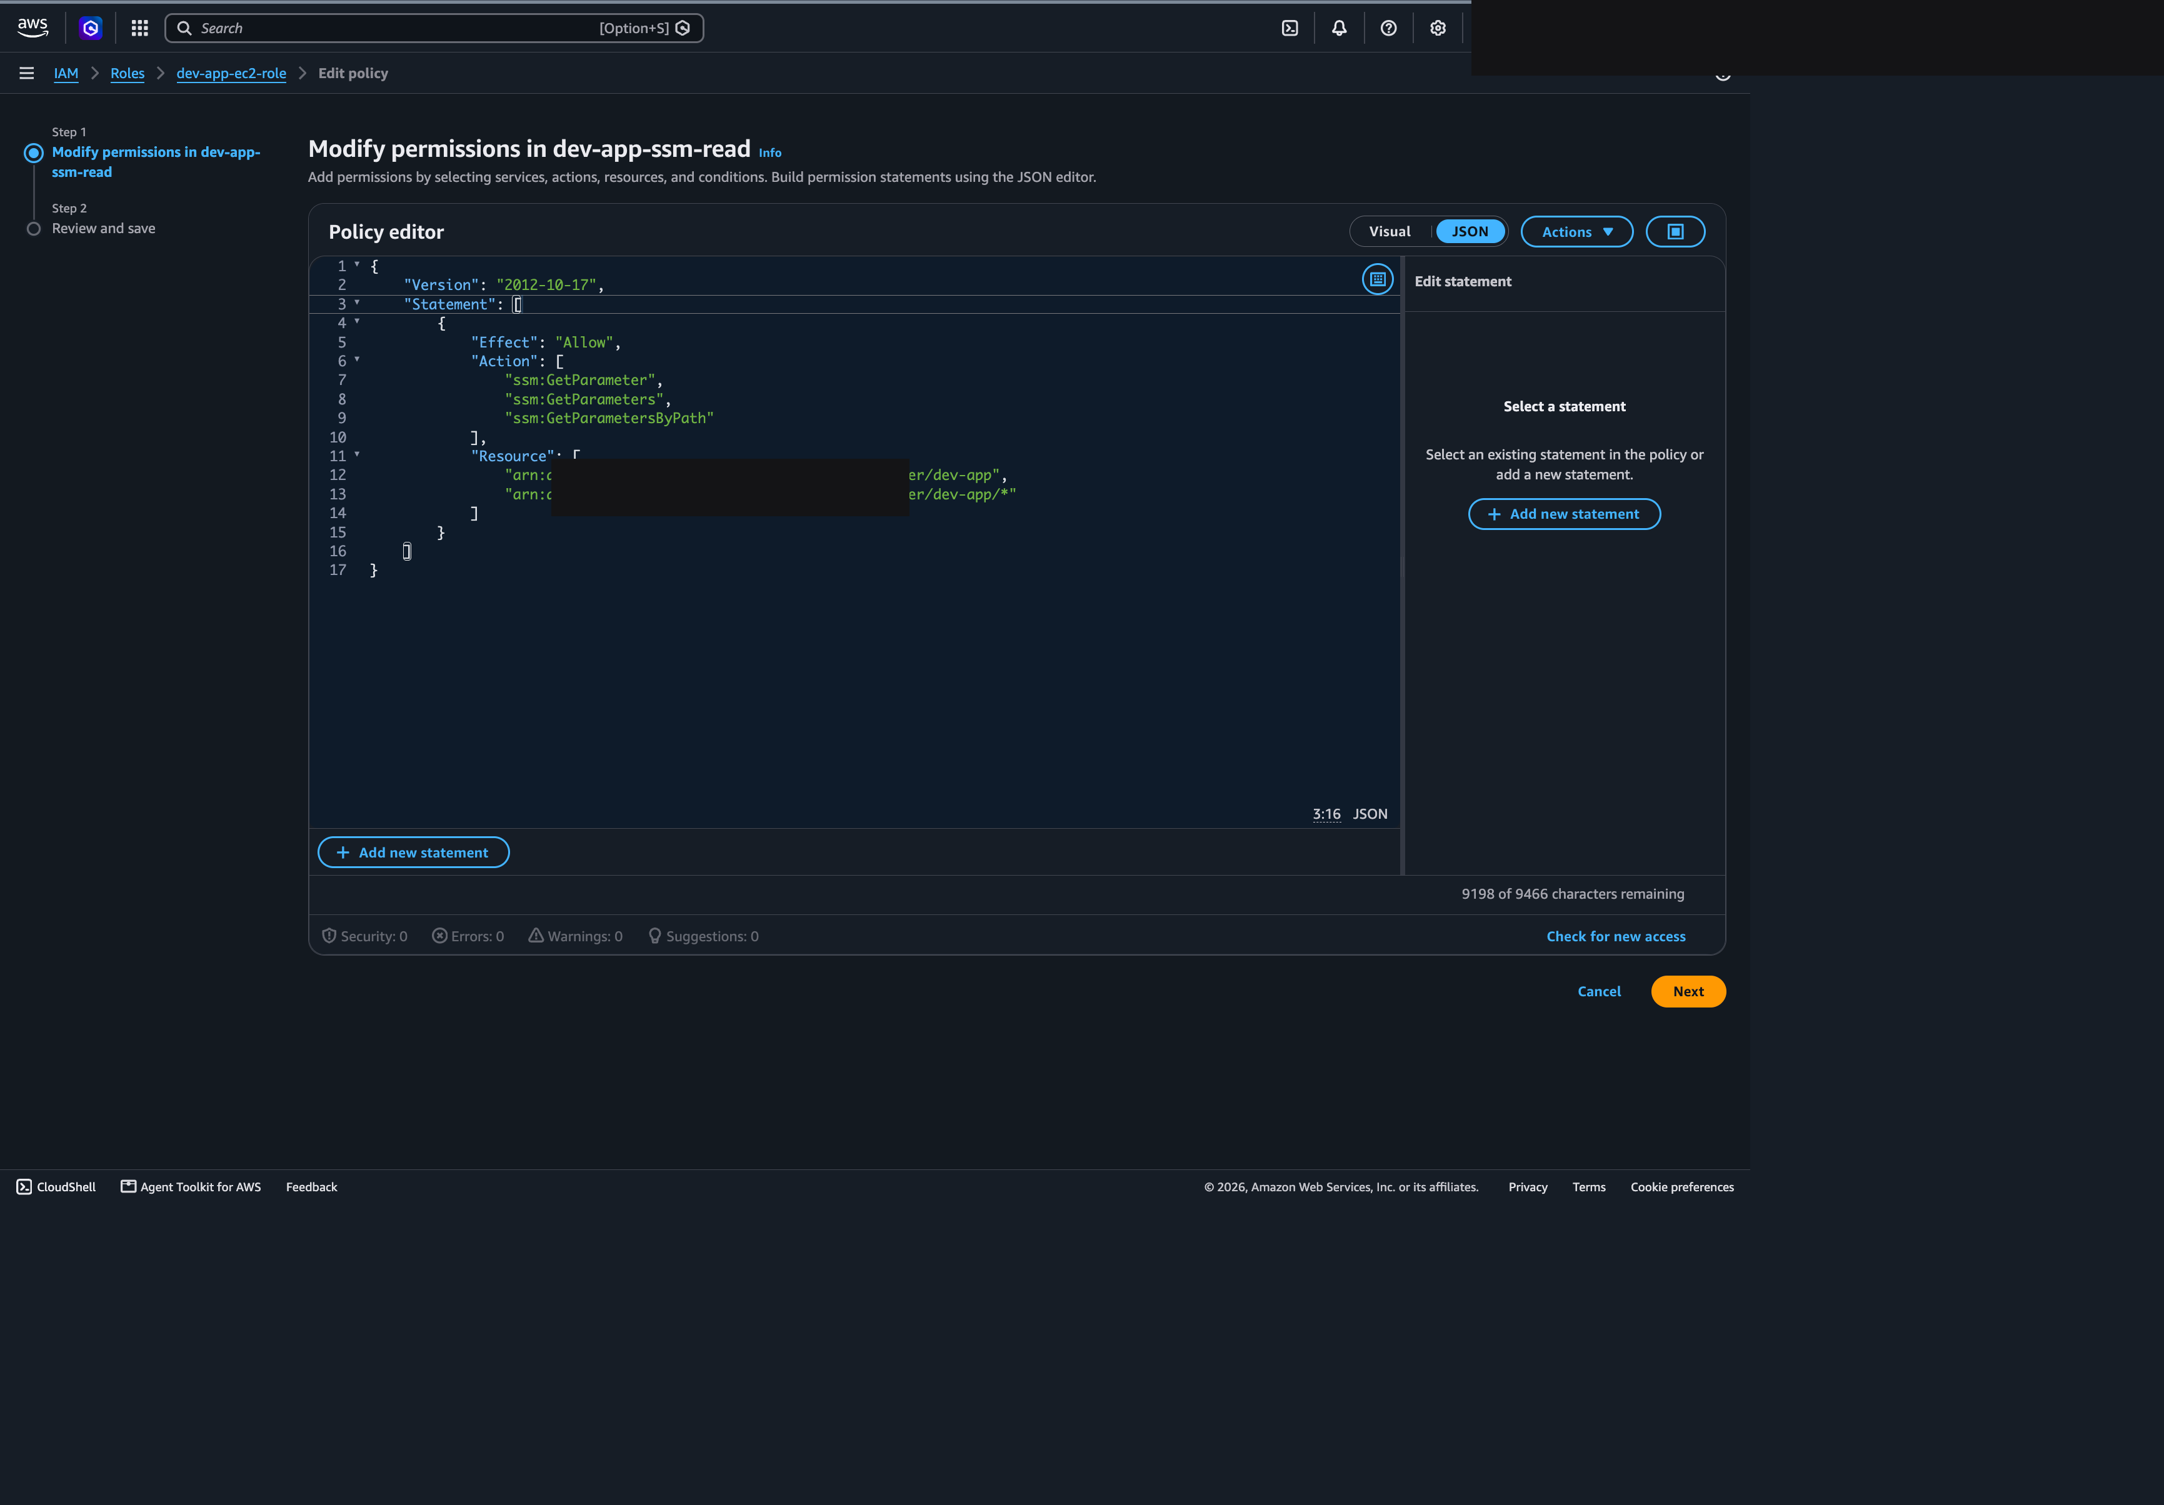Open the AWS home logo
This screenshot has height=1505, width=2164.
tap(33, 28)
